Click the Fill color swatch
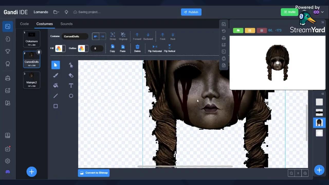 (x=59, y=48)
